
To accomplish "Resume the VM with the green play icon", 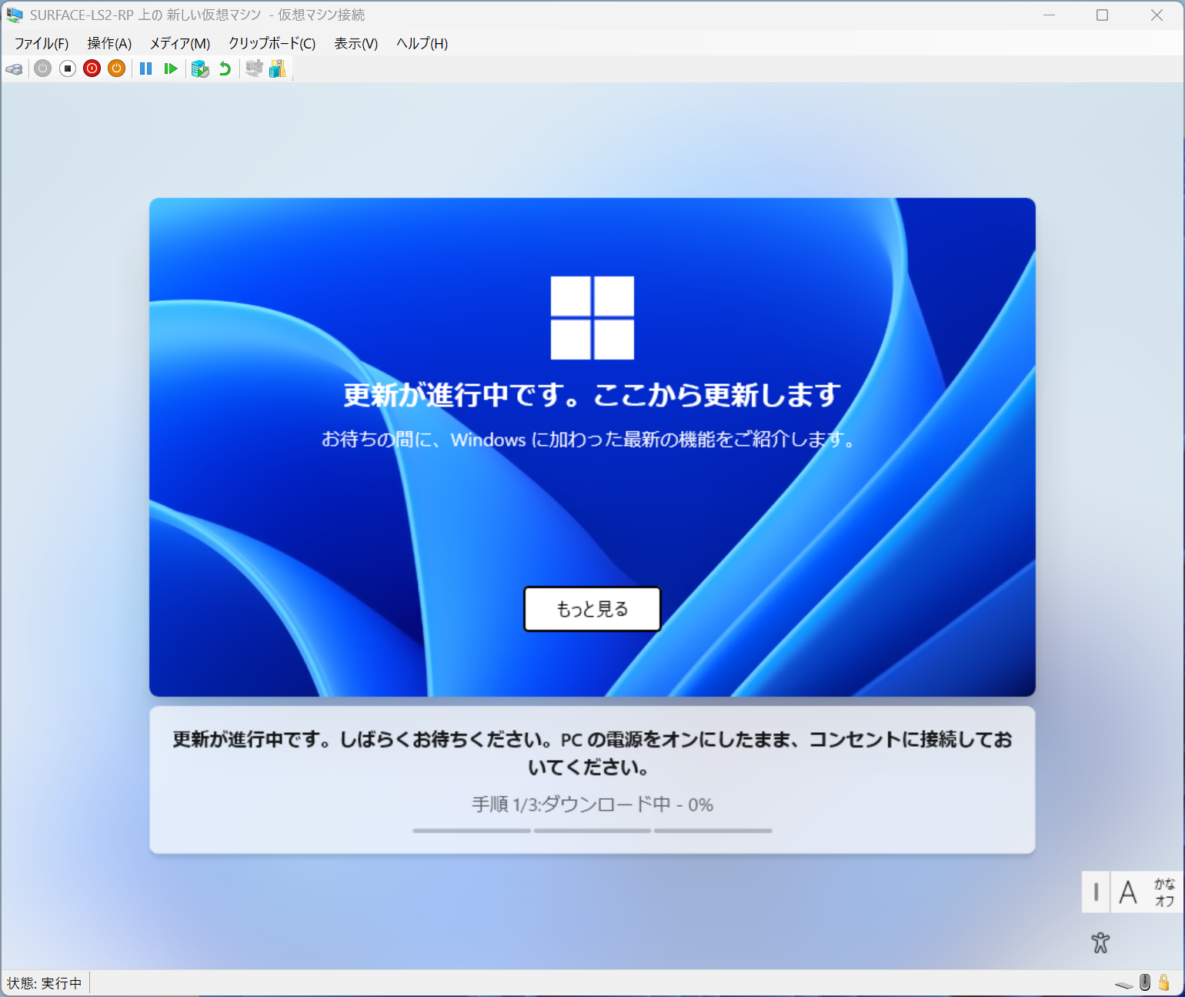I will pyautogui.click(x=171, y=69).
